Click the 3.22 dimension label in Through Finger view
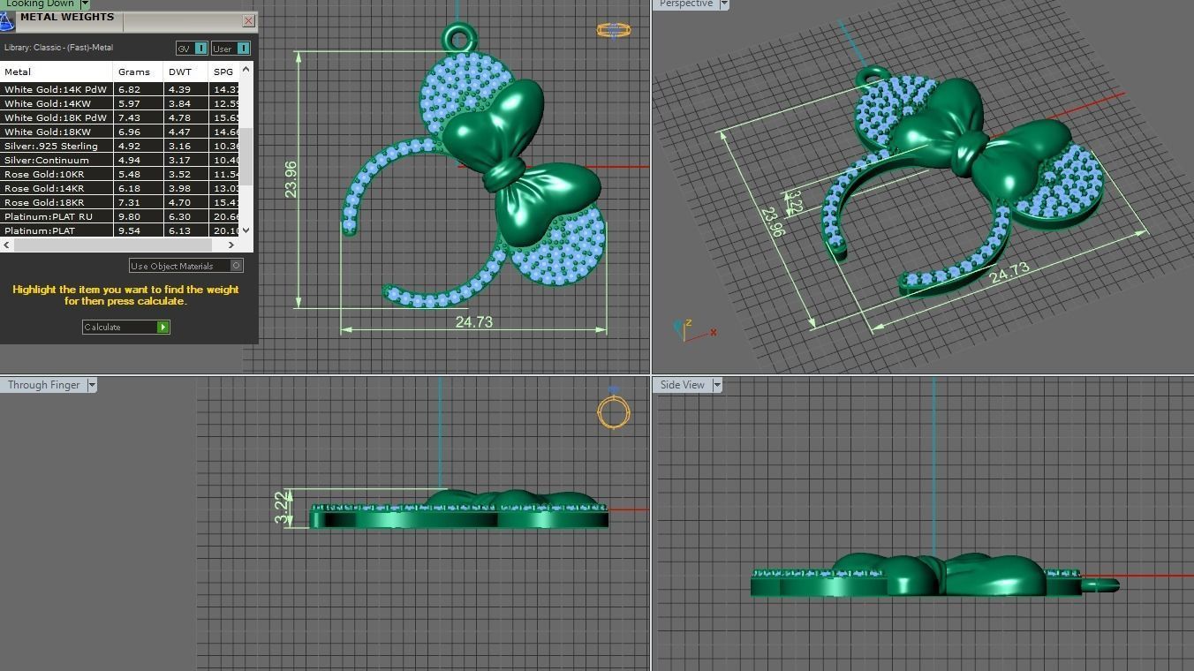The height and width of the screenshot is (671, 1194). click(x=281, y=509)
